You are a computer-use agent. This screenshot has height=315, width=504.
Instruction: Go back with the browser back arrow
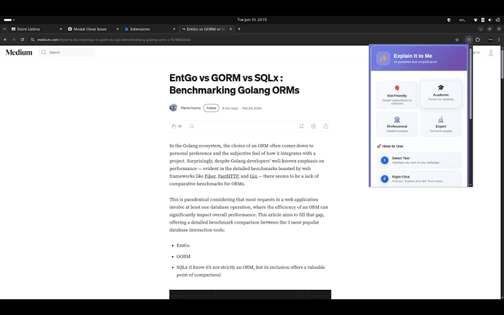pyautogui.click(x=5, y=40)
